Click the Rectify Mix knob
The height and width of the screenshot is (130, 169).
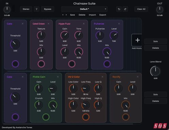125,105
